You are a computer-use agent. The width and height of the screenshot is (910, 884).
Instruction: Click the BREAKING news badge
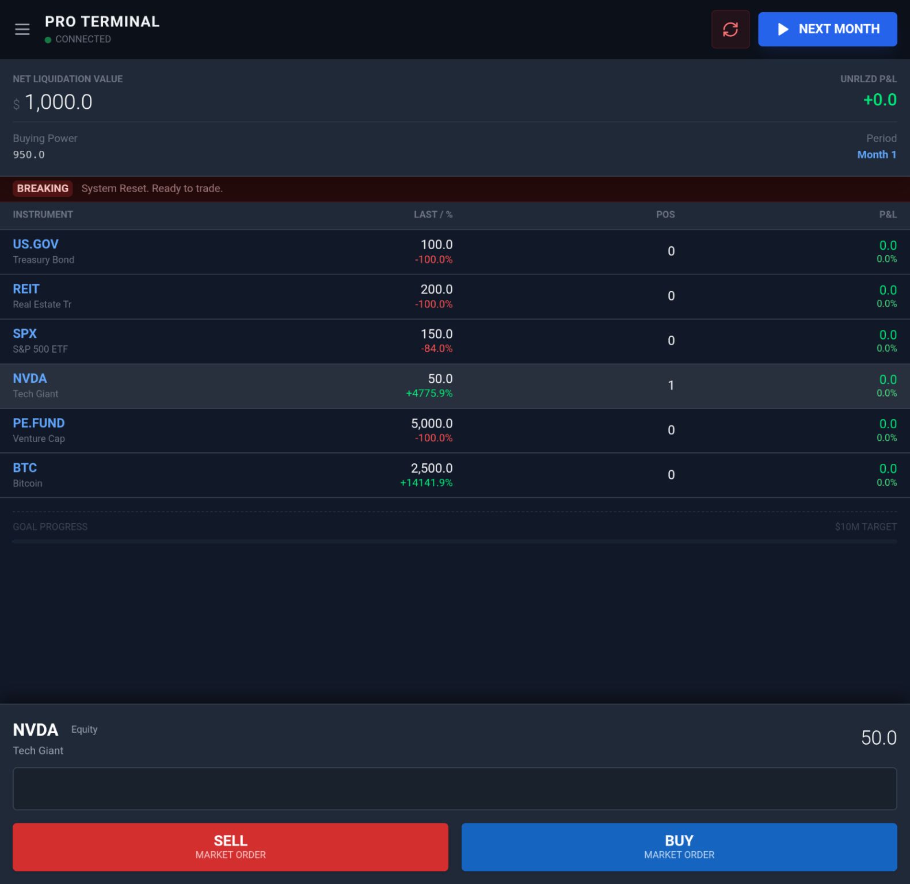coord(43,189)
